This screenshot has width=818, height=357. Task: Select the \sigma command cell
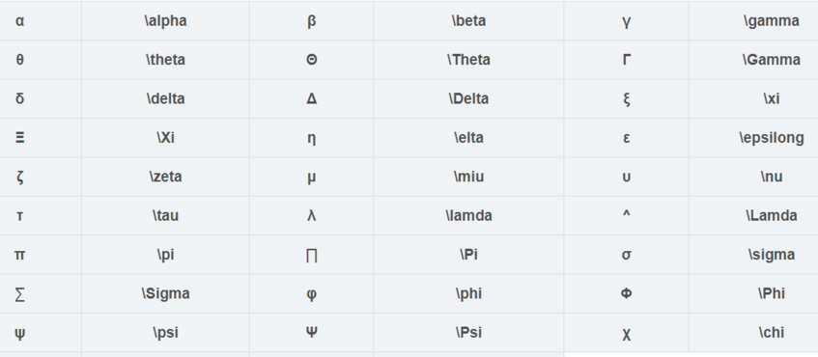[753, 255]
